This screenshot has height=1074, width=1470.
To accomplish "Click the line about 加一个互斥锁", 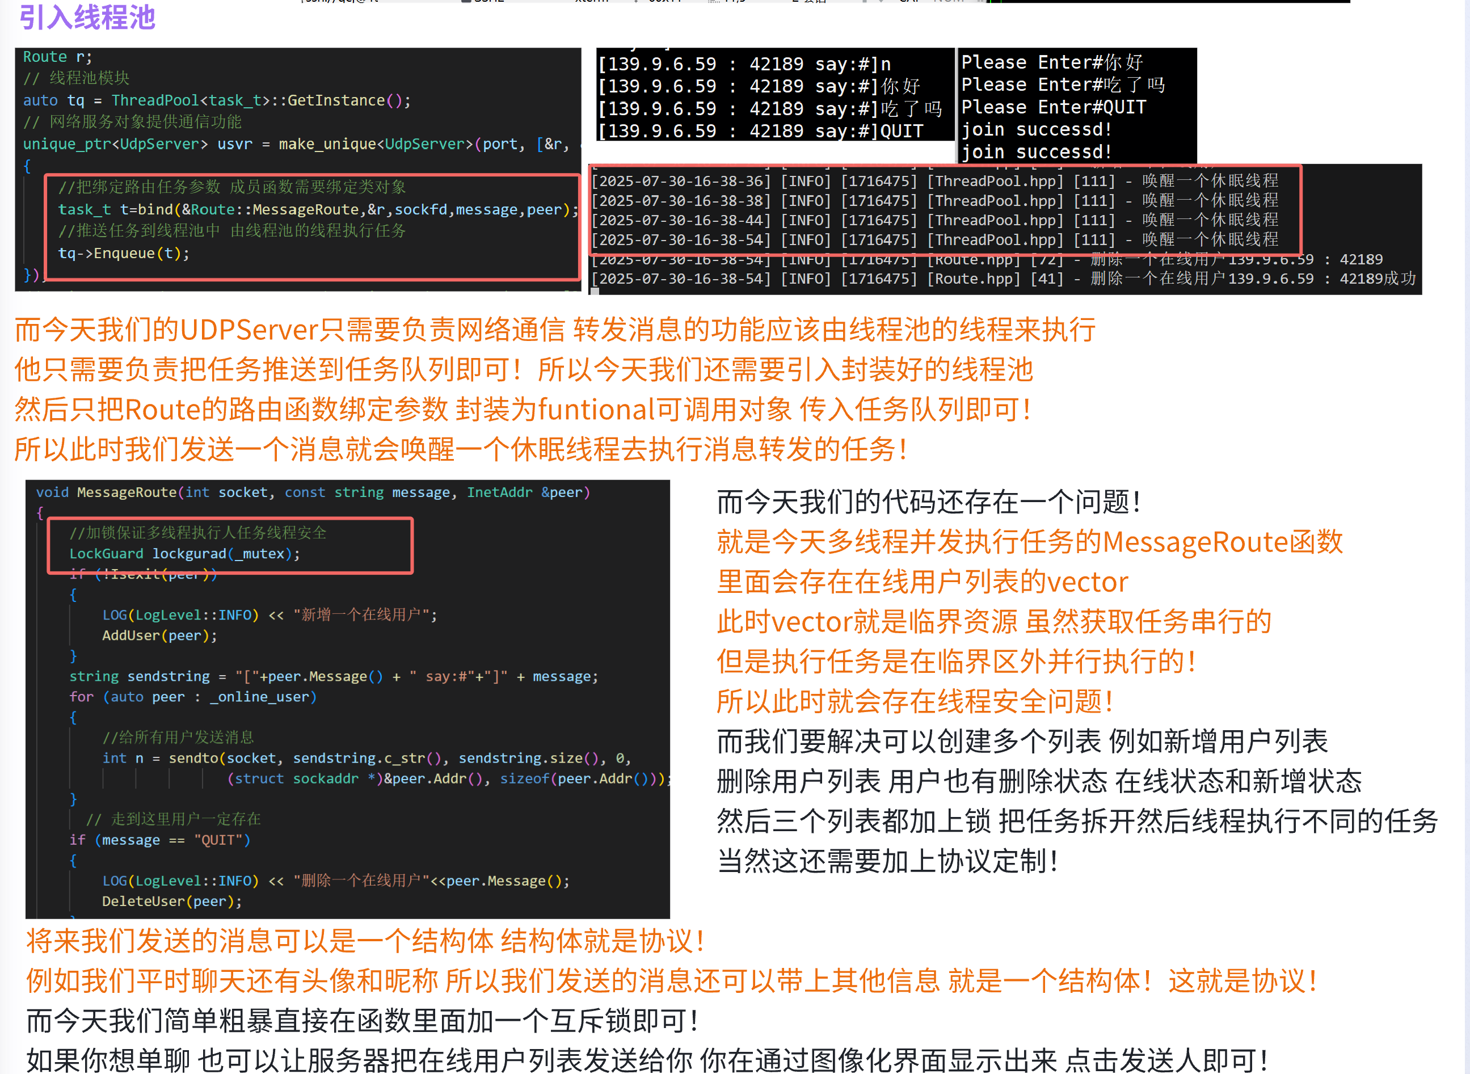I will tap(362, 1021).
